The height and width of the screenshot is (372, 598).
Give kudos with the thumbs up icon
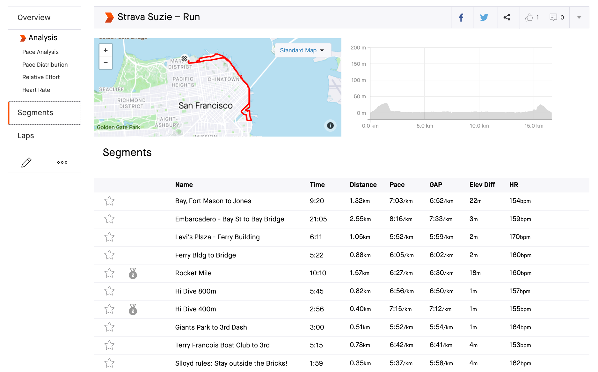529,17
